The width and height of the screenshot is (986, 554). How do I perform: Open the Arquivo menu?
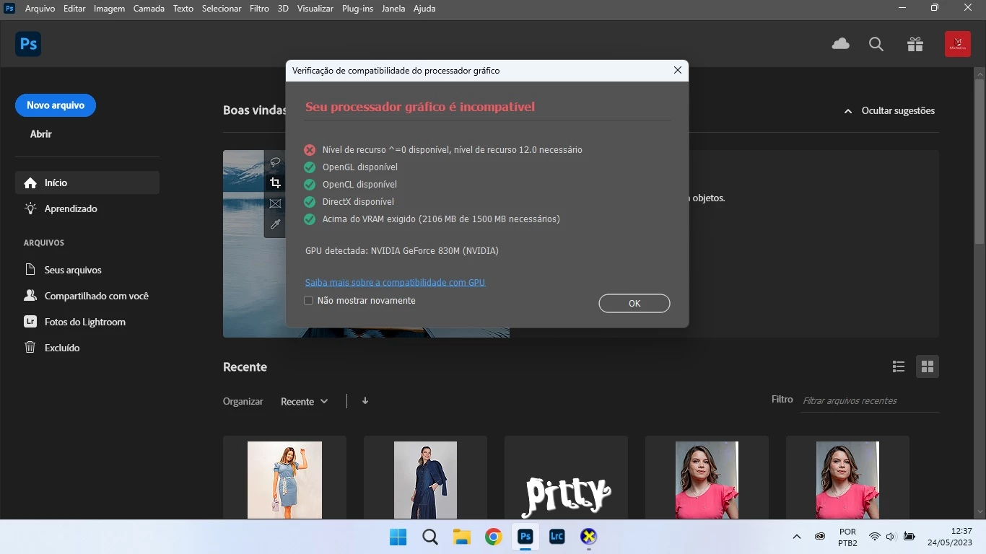[40, 9]
